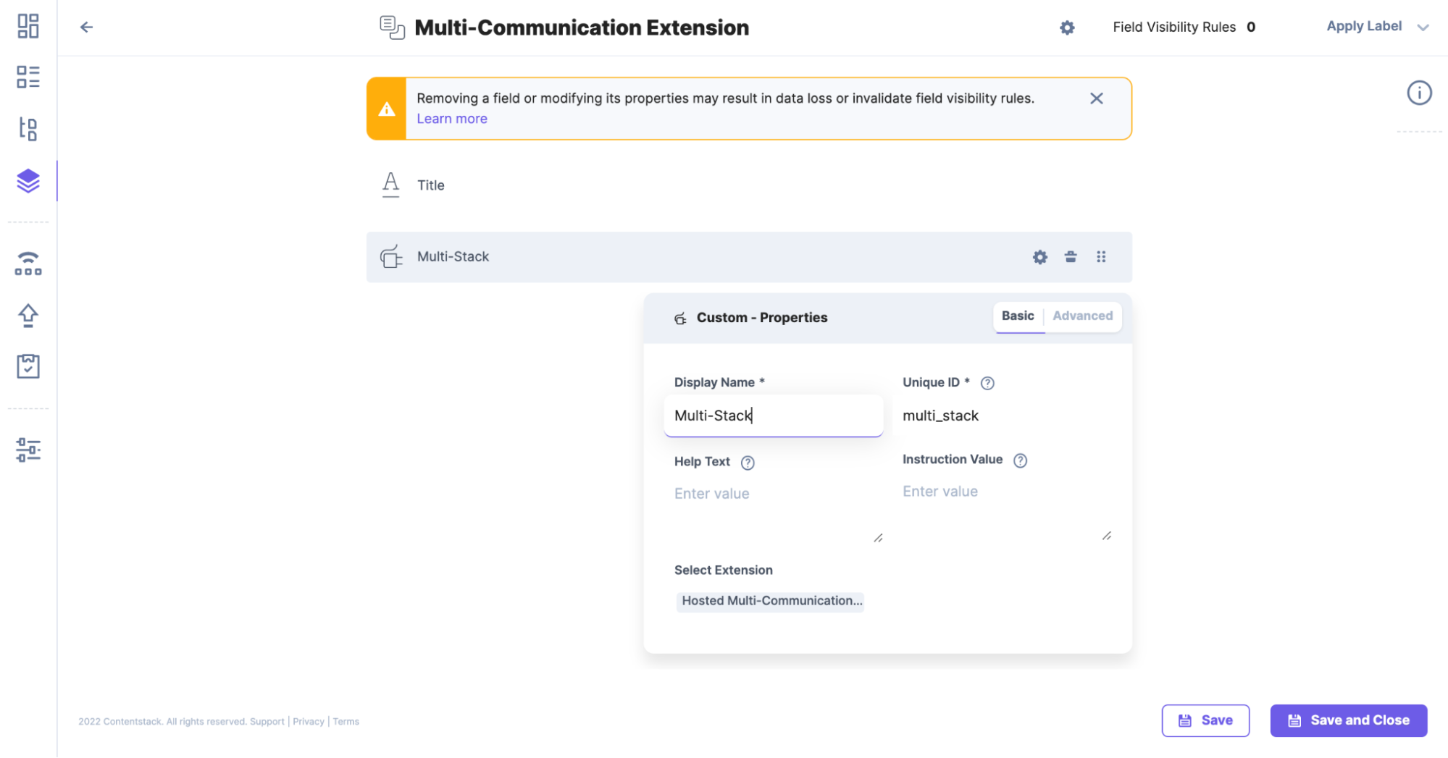Click the stack layers sidebar icon
Viewport: 1448px width, 758px height.
(x=28, y=181)
